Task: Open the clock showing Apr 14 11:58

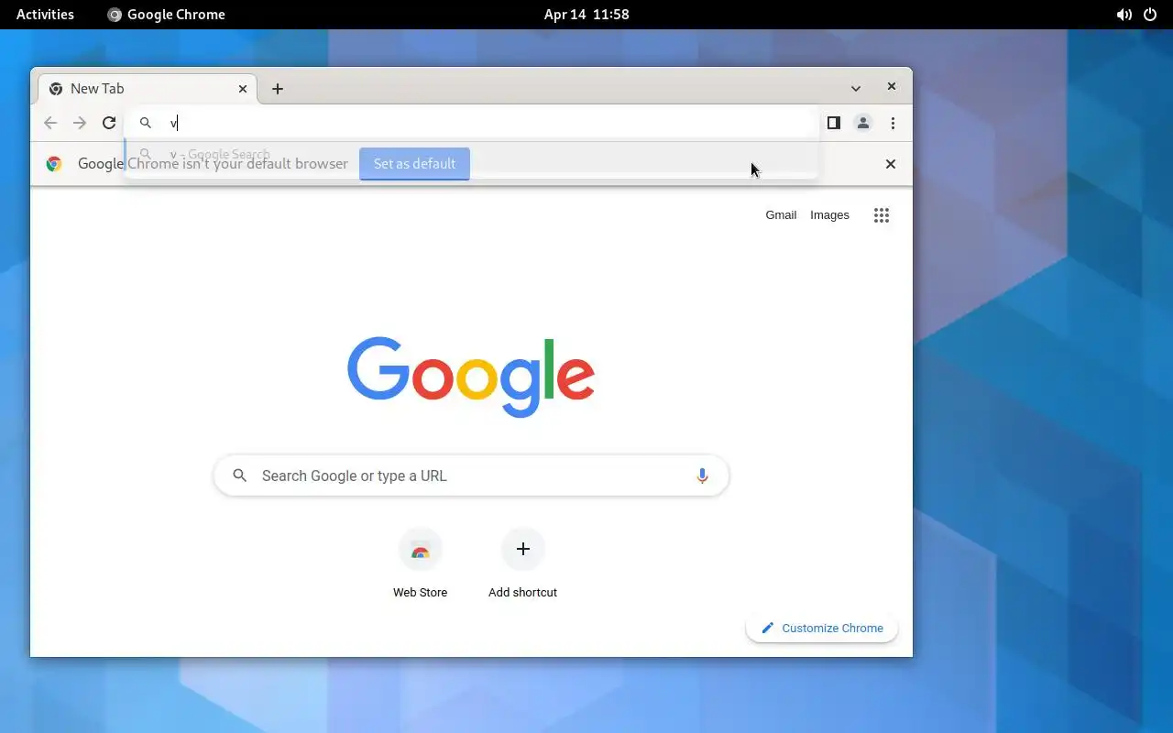Action: [586, 15]
